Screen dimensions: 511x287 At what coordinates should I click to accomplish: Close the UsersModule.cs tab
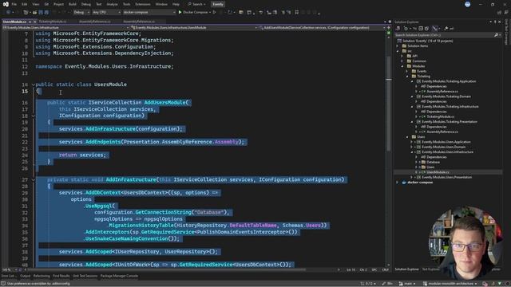tap(35, 22)
